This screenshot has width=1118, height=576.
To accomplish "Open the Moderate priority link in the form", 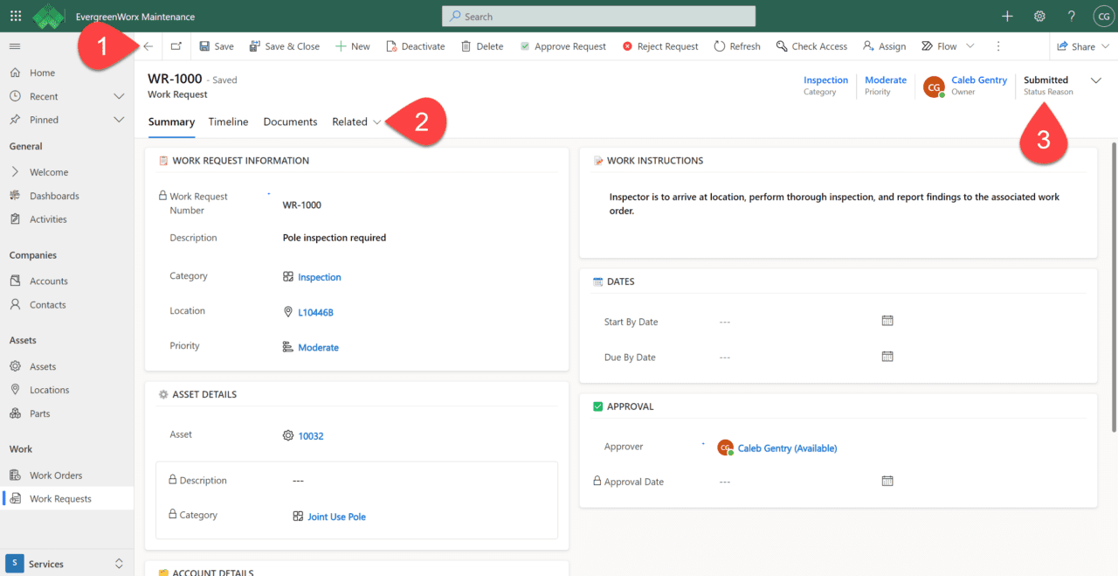I will click(x=318, y=347).
